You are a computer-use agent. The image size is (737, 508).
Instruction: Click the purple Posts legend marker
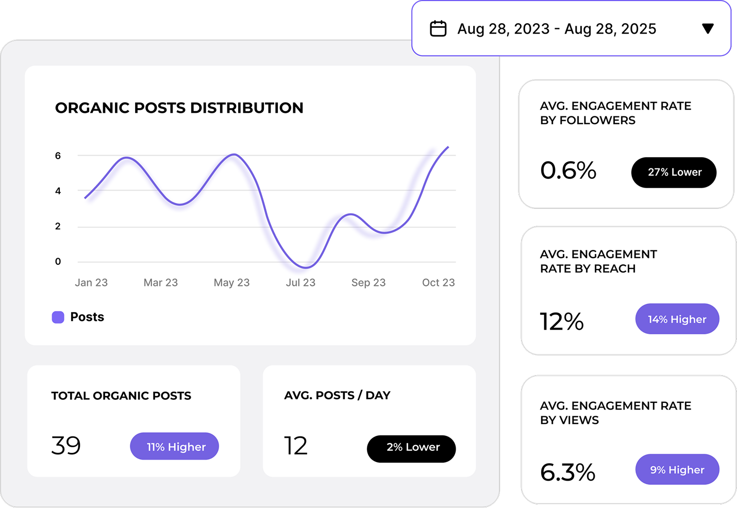[57, 317]
